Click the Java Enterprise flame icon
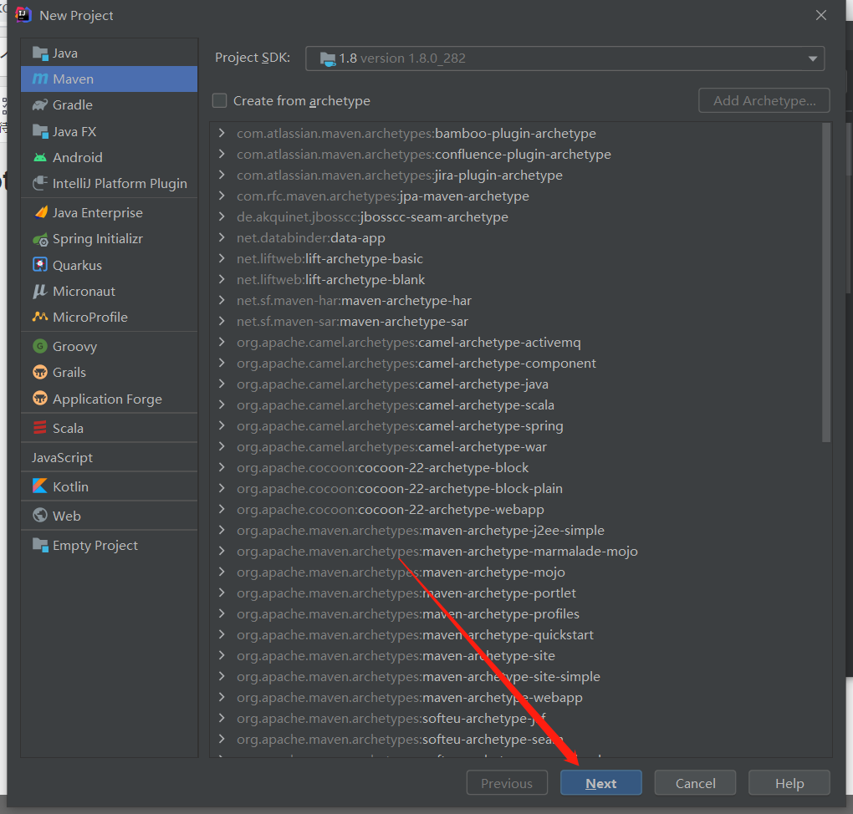This screenshot has height=814, width=853. [x=41, y=212]
